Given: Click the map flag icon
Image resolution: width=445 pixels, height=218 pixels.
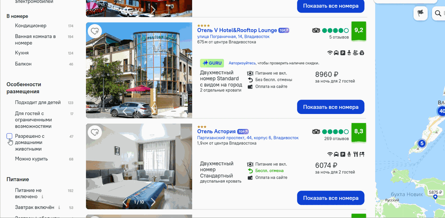Looking at the screenshot, I should [x=420, y=13].
